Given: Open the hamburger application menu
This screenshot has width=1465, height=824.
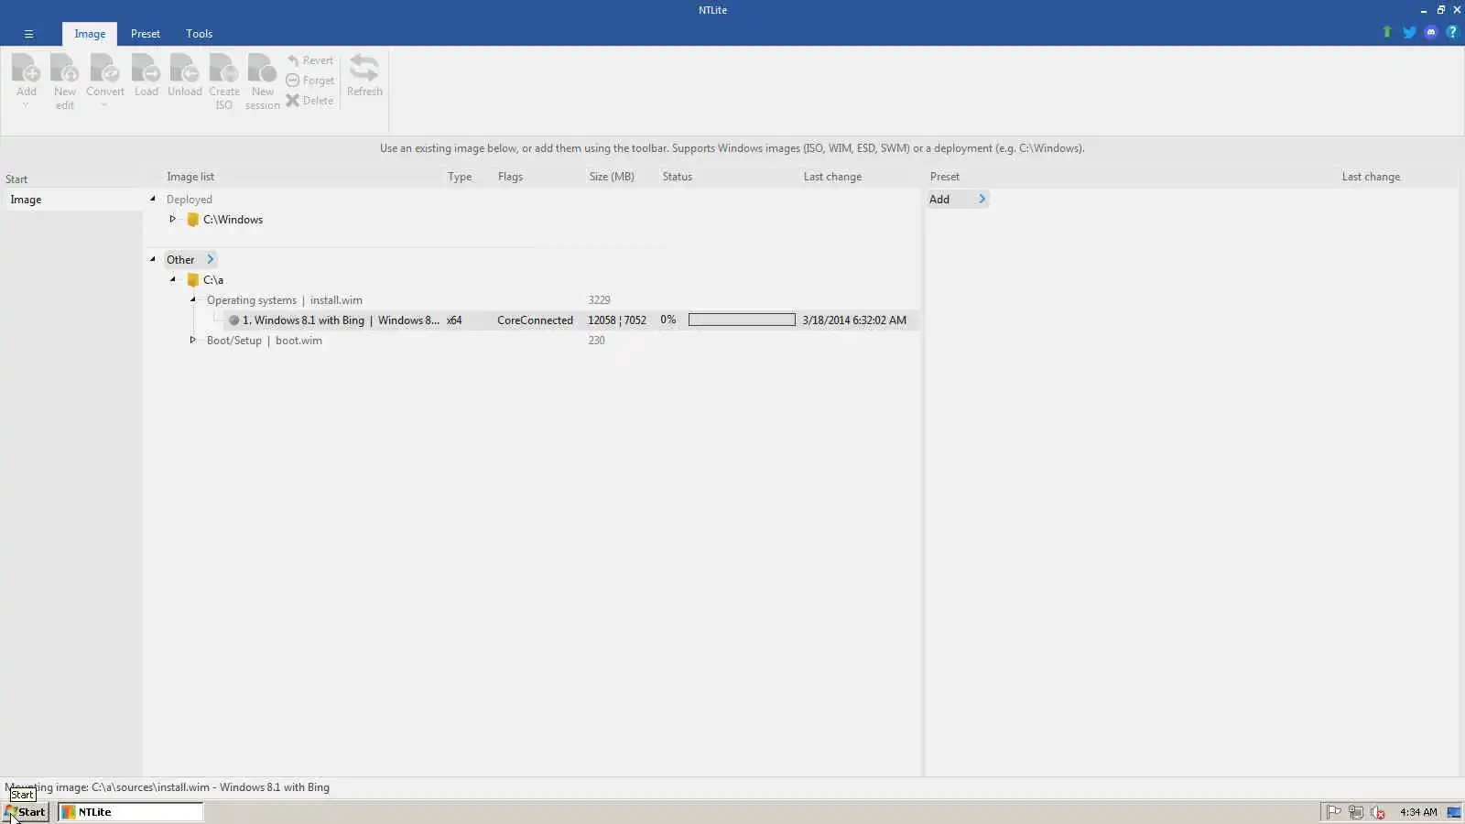Looking at the screenshot, I should pos(28,34).
